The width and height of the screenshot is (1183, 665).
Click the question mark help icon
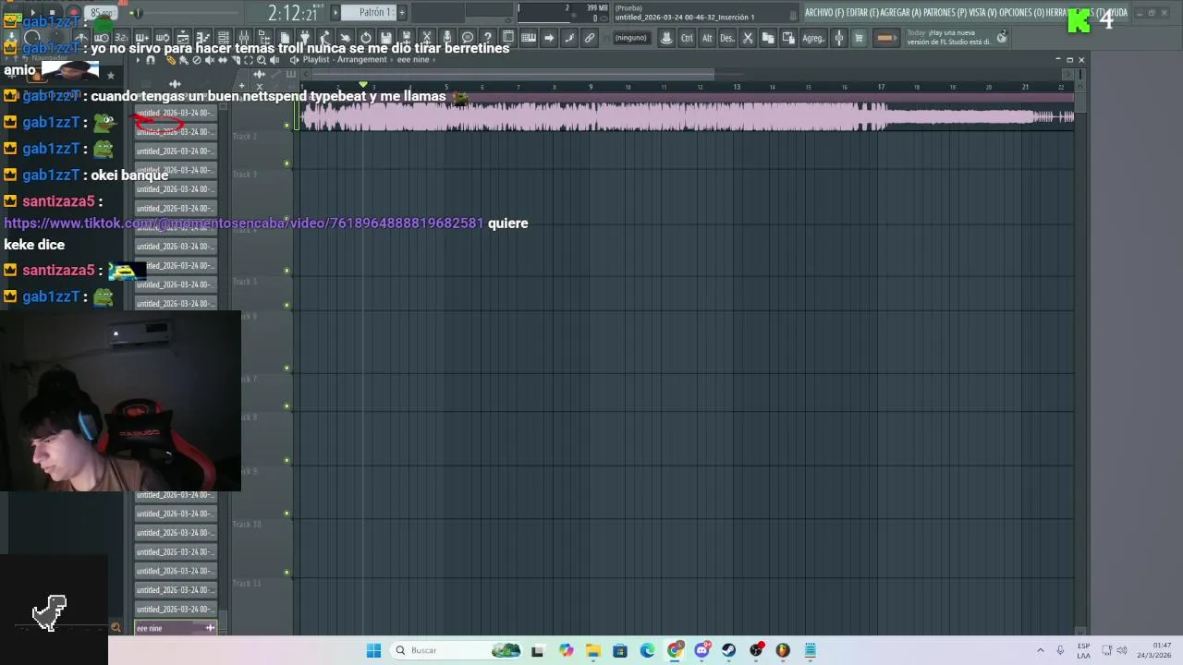(488, 38)
